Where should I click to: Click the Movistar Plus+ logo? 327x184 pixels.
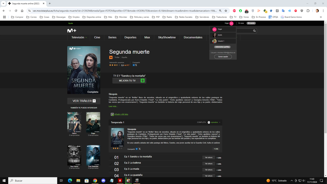click(72, 30)
